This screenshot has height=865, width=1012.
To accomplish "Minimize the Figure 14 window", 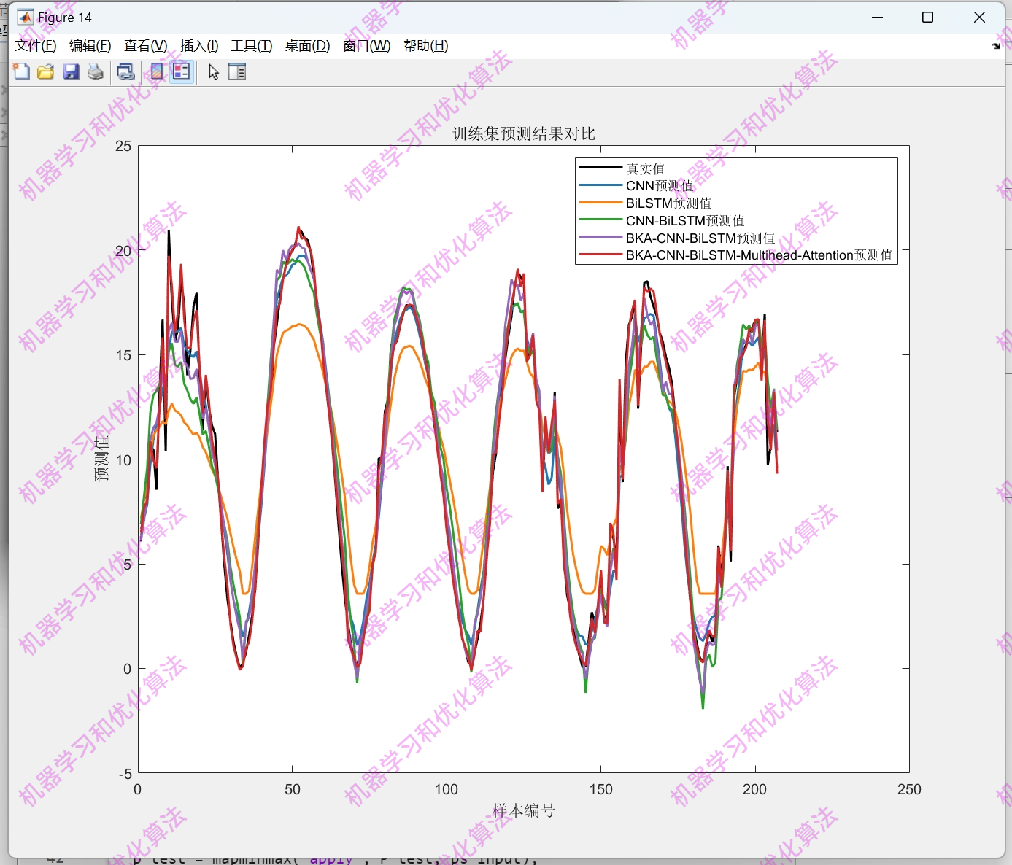I will pos(877,18).
